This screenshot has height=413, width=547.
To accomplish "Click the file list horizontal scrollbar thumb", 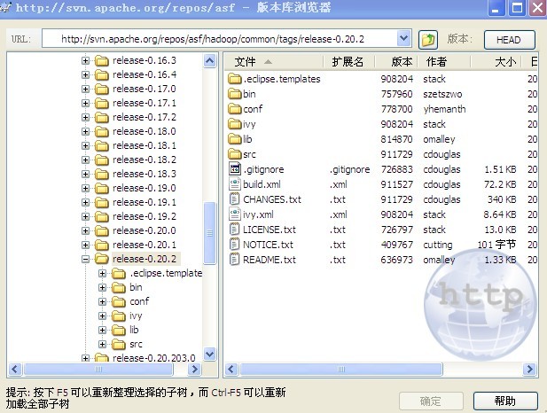I will click(x=341, y=369).
